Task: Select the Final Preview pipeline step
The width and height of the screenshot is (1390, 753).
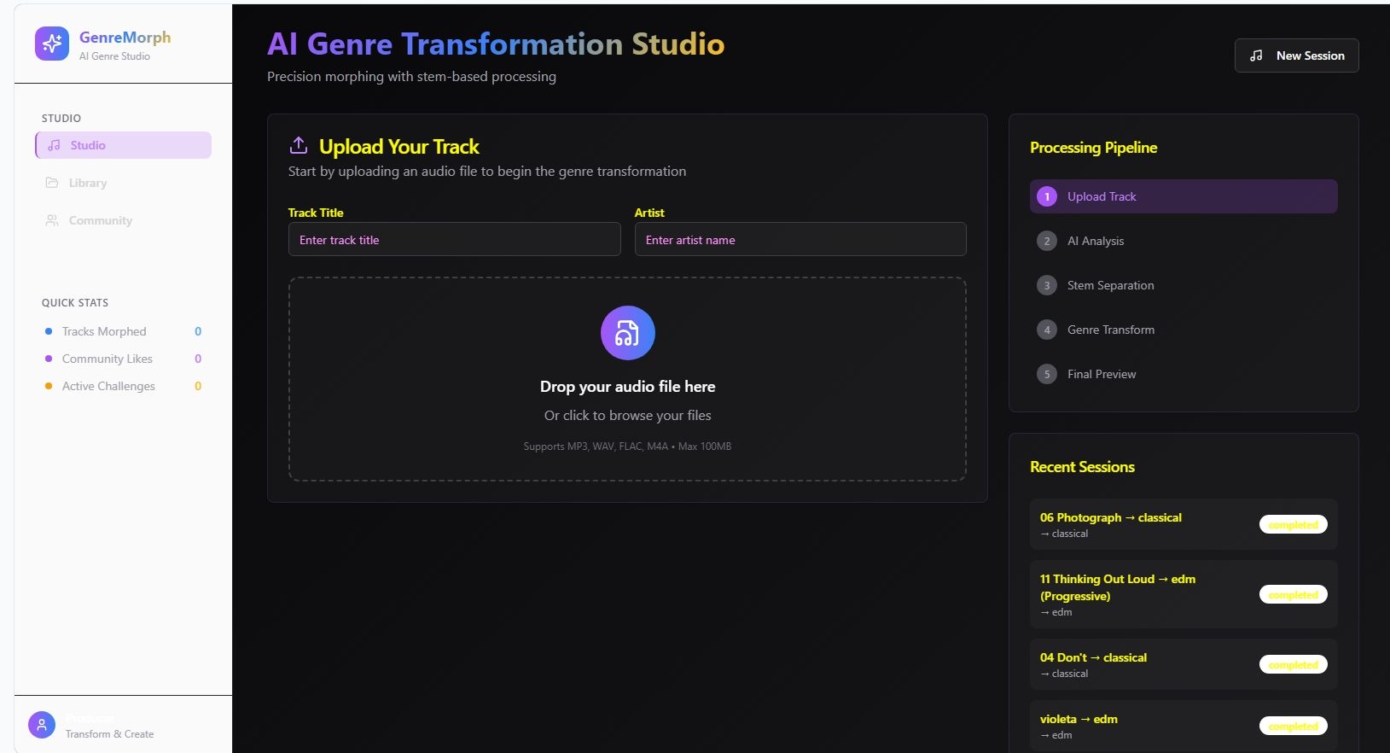Action: pos(1184,374)
